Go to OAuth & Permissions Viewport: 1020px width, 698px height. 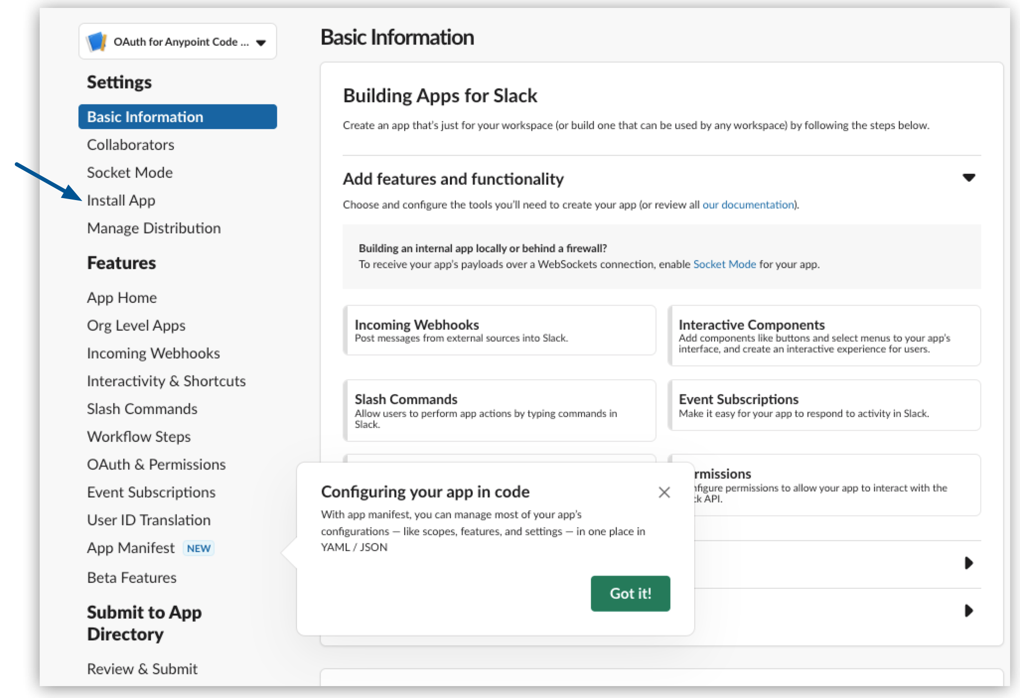tap(155, 464)
